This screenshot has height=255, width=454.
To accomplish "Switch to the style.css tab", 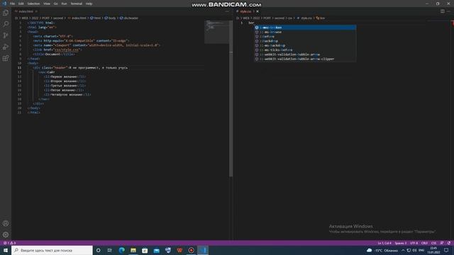I will point(245,11).
